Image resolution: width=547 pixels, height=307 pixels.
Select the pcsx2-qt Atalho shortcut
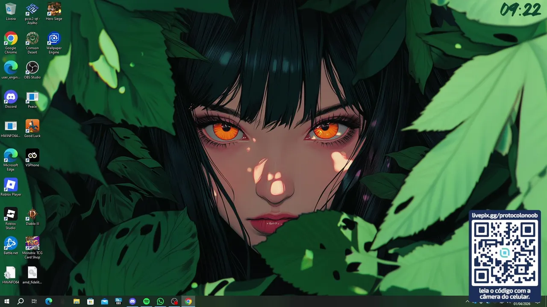coord(32,14)
